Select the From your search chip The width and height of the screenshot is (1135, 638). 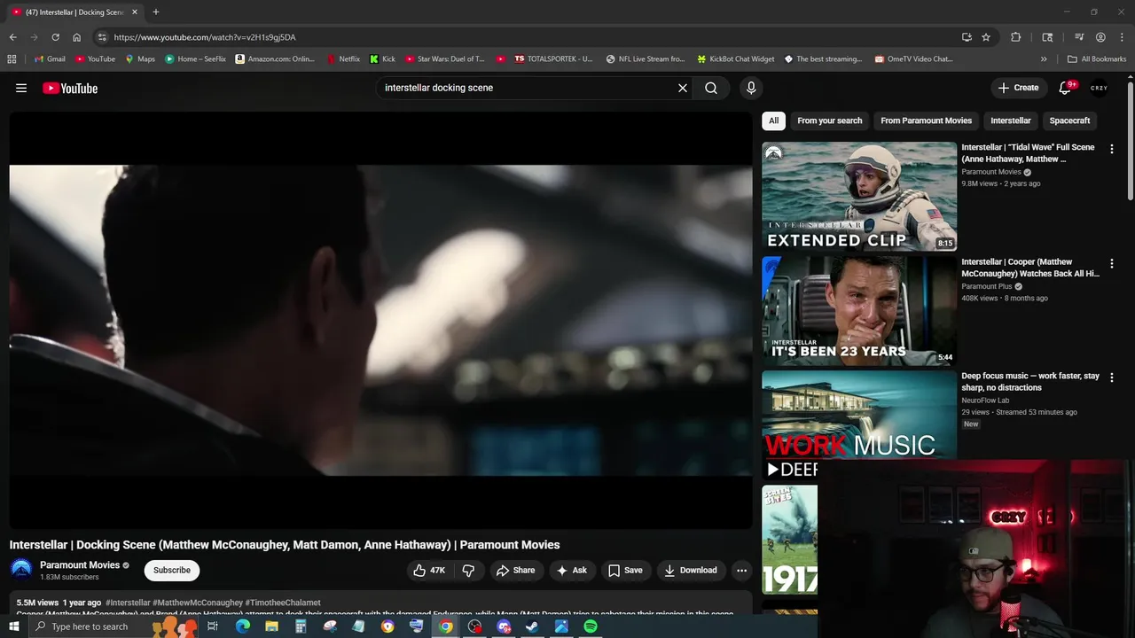click(x=830, y=121)
